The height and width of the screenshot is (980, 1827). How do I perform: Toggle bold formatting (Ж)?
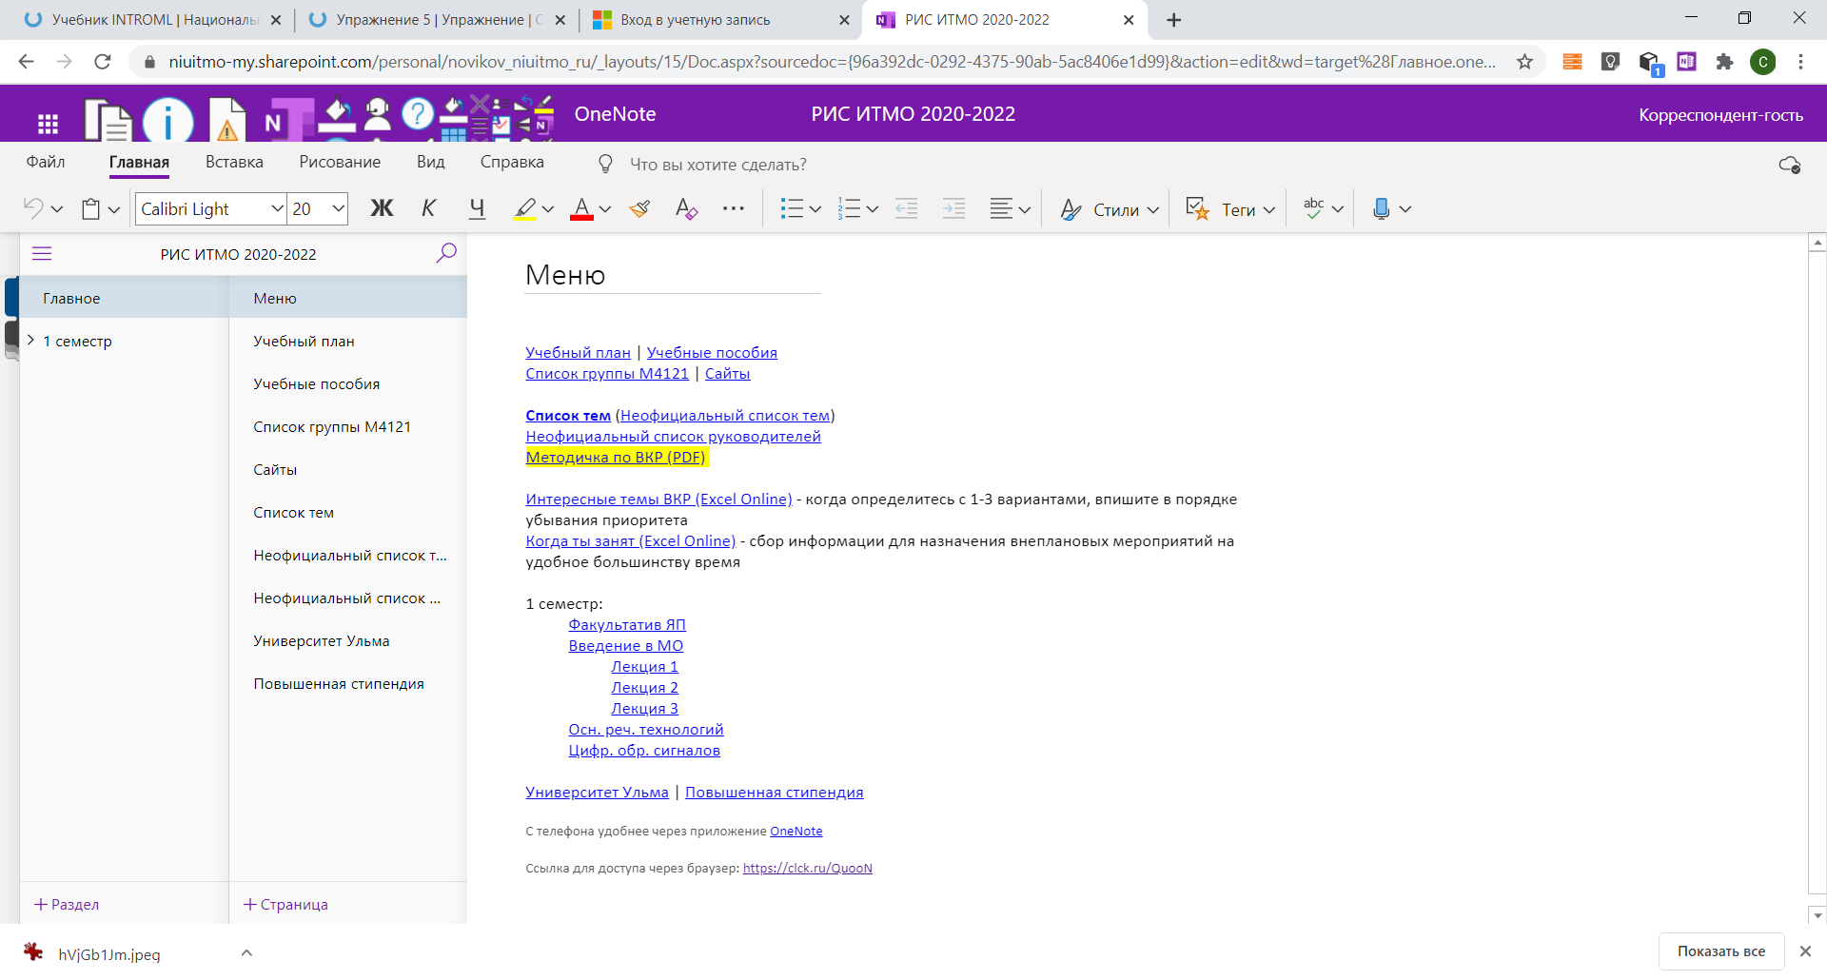(x=382, y=208)
